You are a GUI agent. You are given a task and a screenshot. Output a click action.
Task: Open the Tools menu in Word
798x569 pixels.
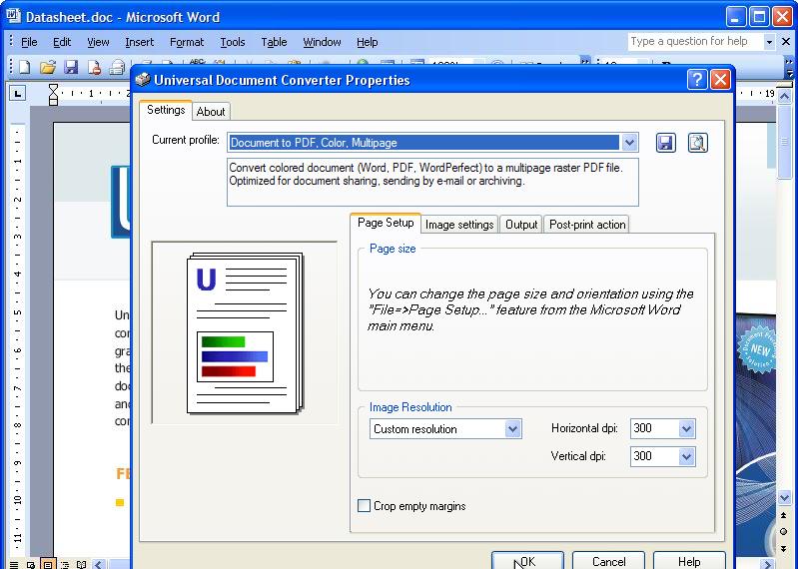tap(233, 42)
